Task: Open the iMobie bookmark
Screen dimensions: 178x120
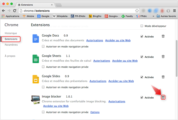Action: click(28, 16)
